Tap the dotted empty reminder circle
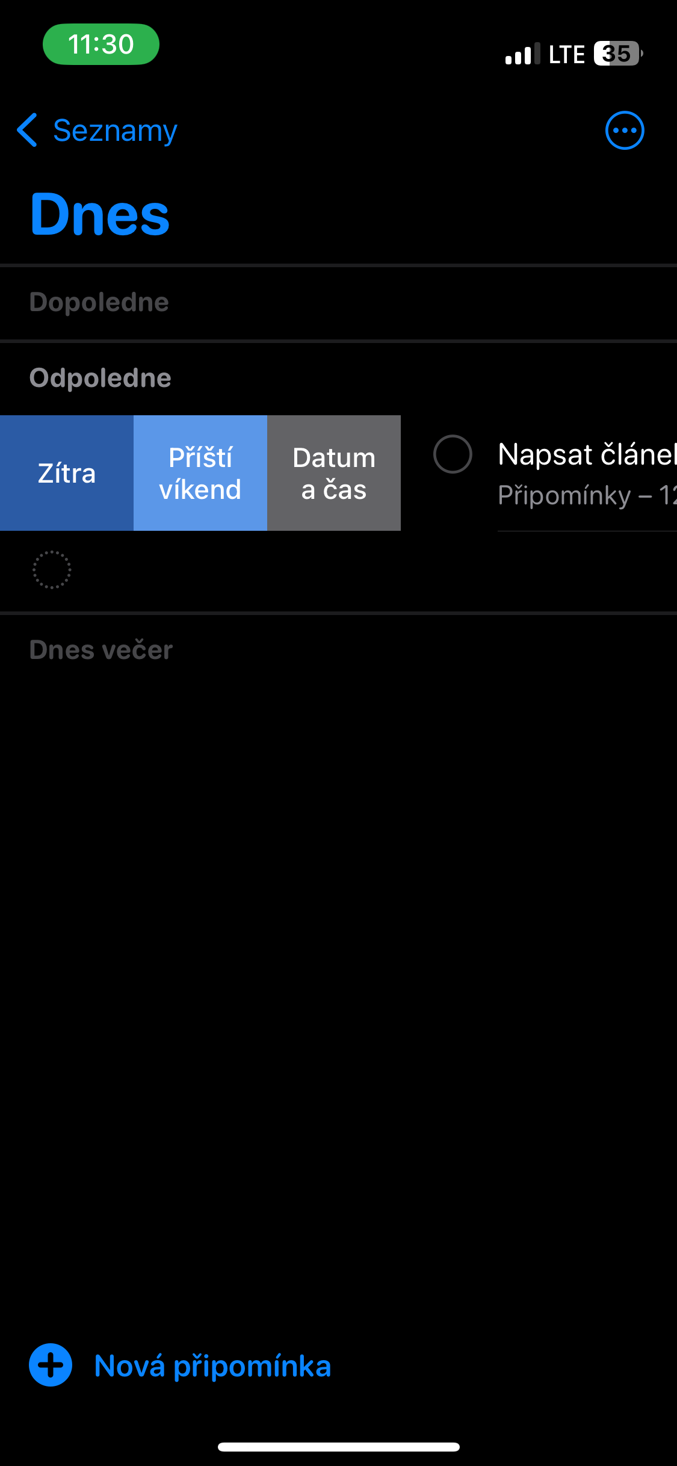The width and height of the screenshot is (677, 1466). click(52, 569)
